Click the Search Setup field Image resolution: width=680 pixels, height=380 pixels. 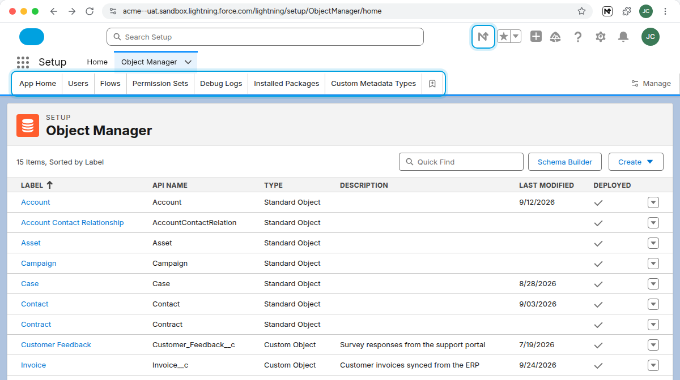[x=265, y=37]
